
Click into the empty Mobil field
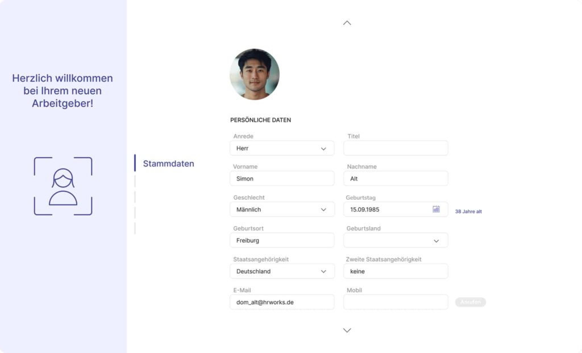[x=396, y=302]
